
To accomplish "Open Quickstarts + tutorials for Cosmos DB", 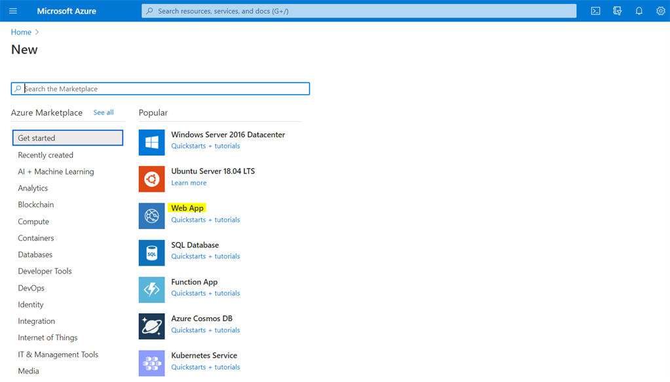I will click(206, 330).
